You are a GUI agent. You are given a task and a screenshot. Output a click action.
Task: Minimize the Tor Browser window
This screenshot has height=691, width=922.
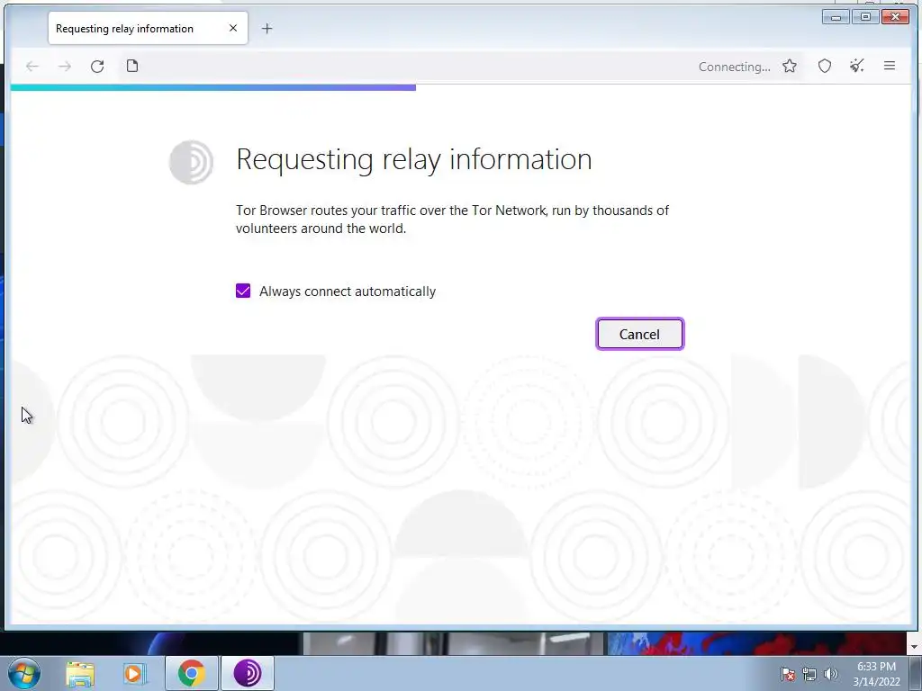pos(836,17)
